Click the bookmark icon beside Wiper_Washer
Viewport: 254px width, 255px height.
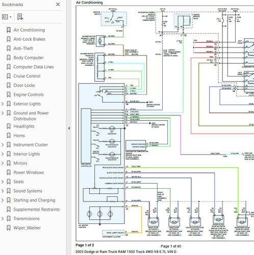click(x=9, y=228)
